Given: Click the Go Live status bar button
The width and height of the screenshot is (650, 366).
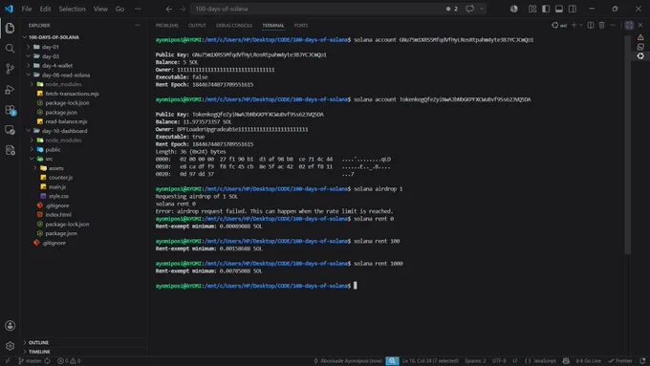Looking at the screenshot, I should 588,361.
